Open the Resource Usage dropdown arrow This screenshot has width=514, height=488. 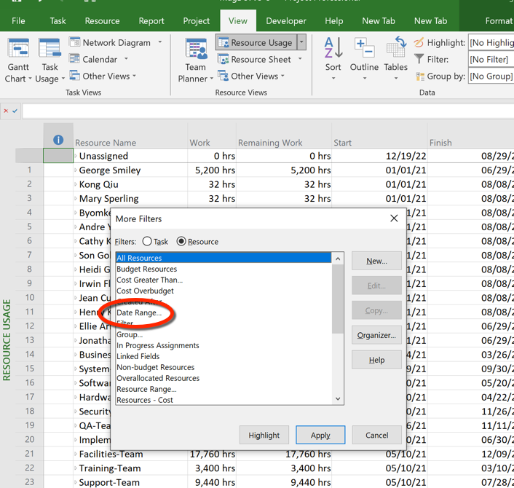click(301, 43)
